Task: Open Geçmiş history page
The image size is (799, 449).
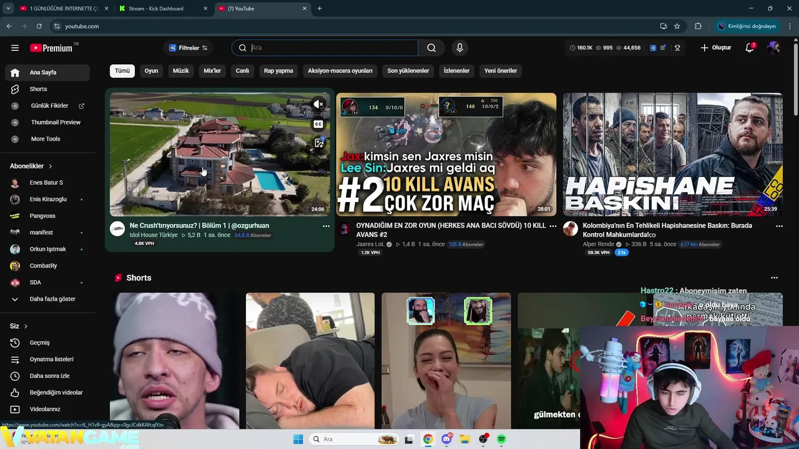Action: 47,342
